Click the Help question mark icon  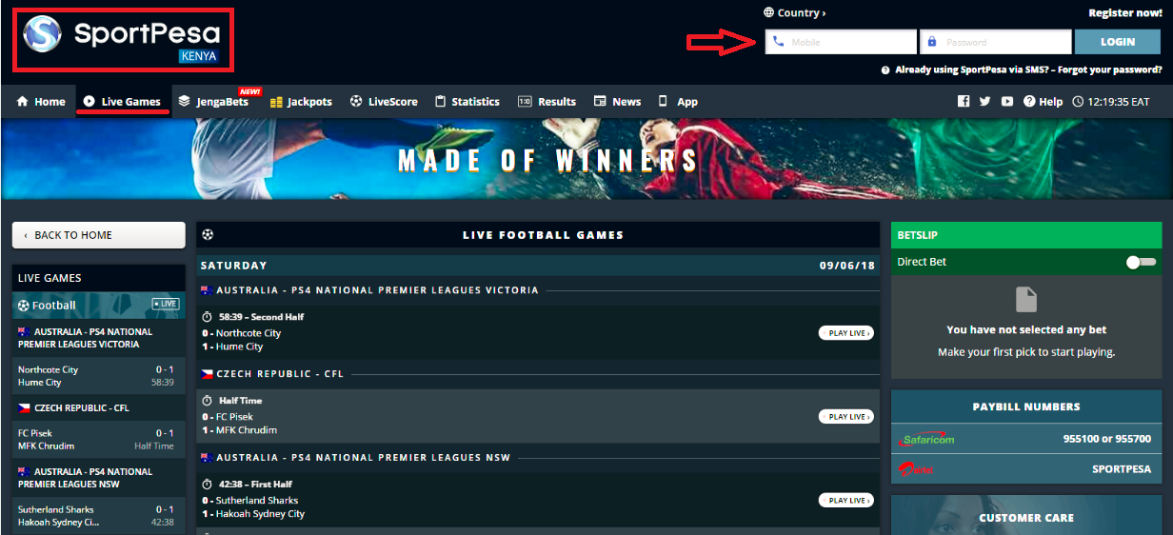coord(1029,102)
